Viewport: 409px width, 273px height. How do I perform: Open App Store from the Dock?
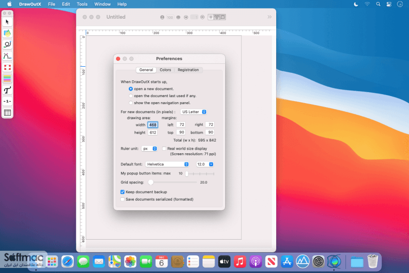pos(287,261)
